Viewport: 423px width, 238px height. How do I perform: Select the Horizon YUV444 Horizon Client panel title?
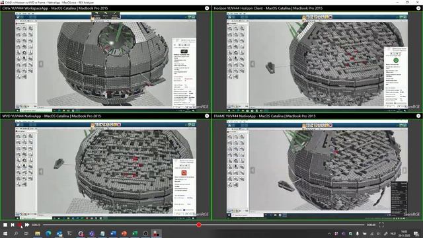[x=268, y=9]
